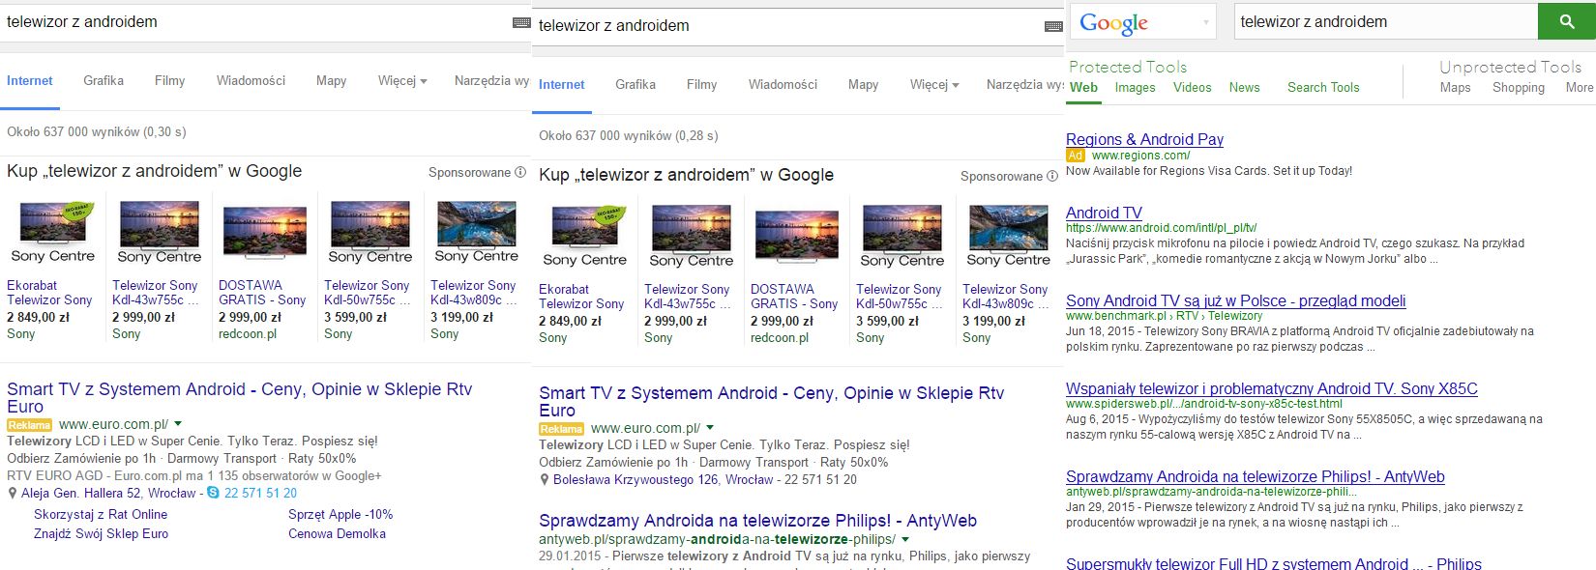
Task: Click the yellow Ad badge under Regions & Android Pay
Action: pyautogui.click(x=1076, y=156)
